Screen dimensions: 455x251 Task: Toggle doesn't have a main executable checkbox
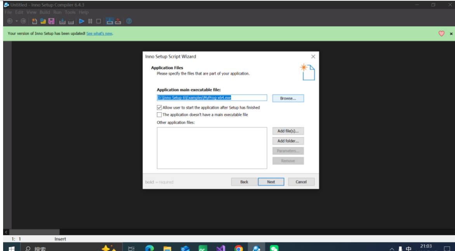(x=159, y=115)
